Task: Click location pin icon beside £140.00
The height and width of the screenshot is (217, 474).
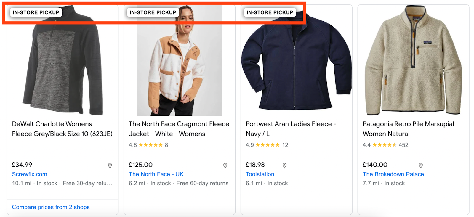Action: pos(421,165)
